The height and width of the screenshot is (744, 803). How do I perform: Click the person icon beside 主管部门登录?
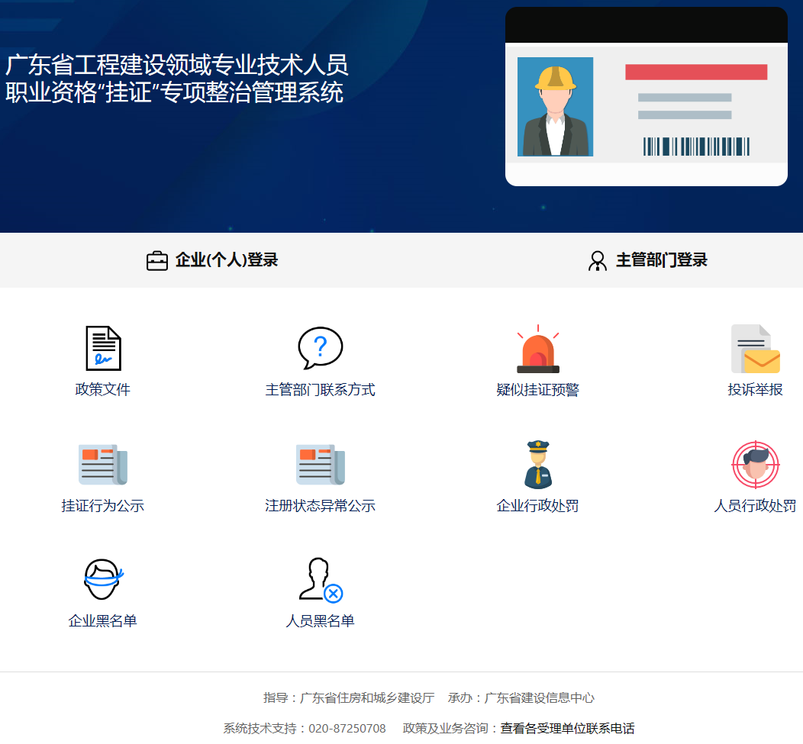click(597, 261)
